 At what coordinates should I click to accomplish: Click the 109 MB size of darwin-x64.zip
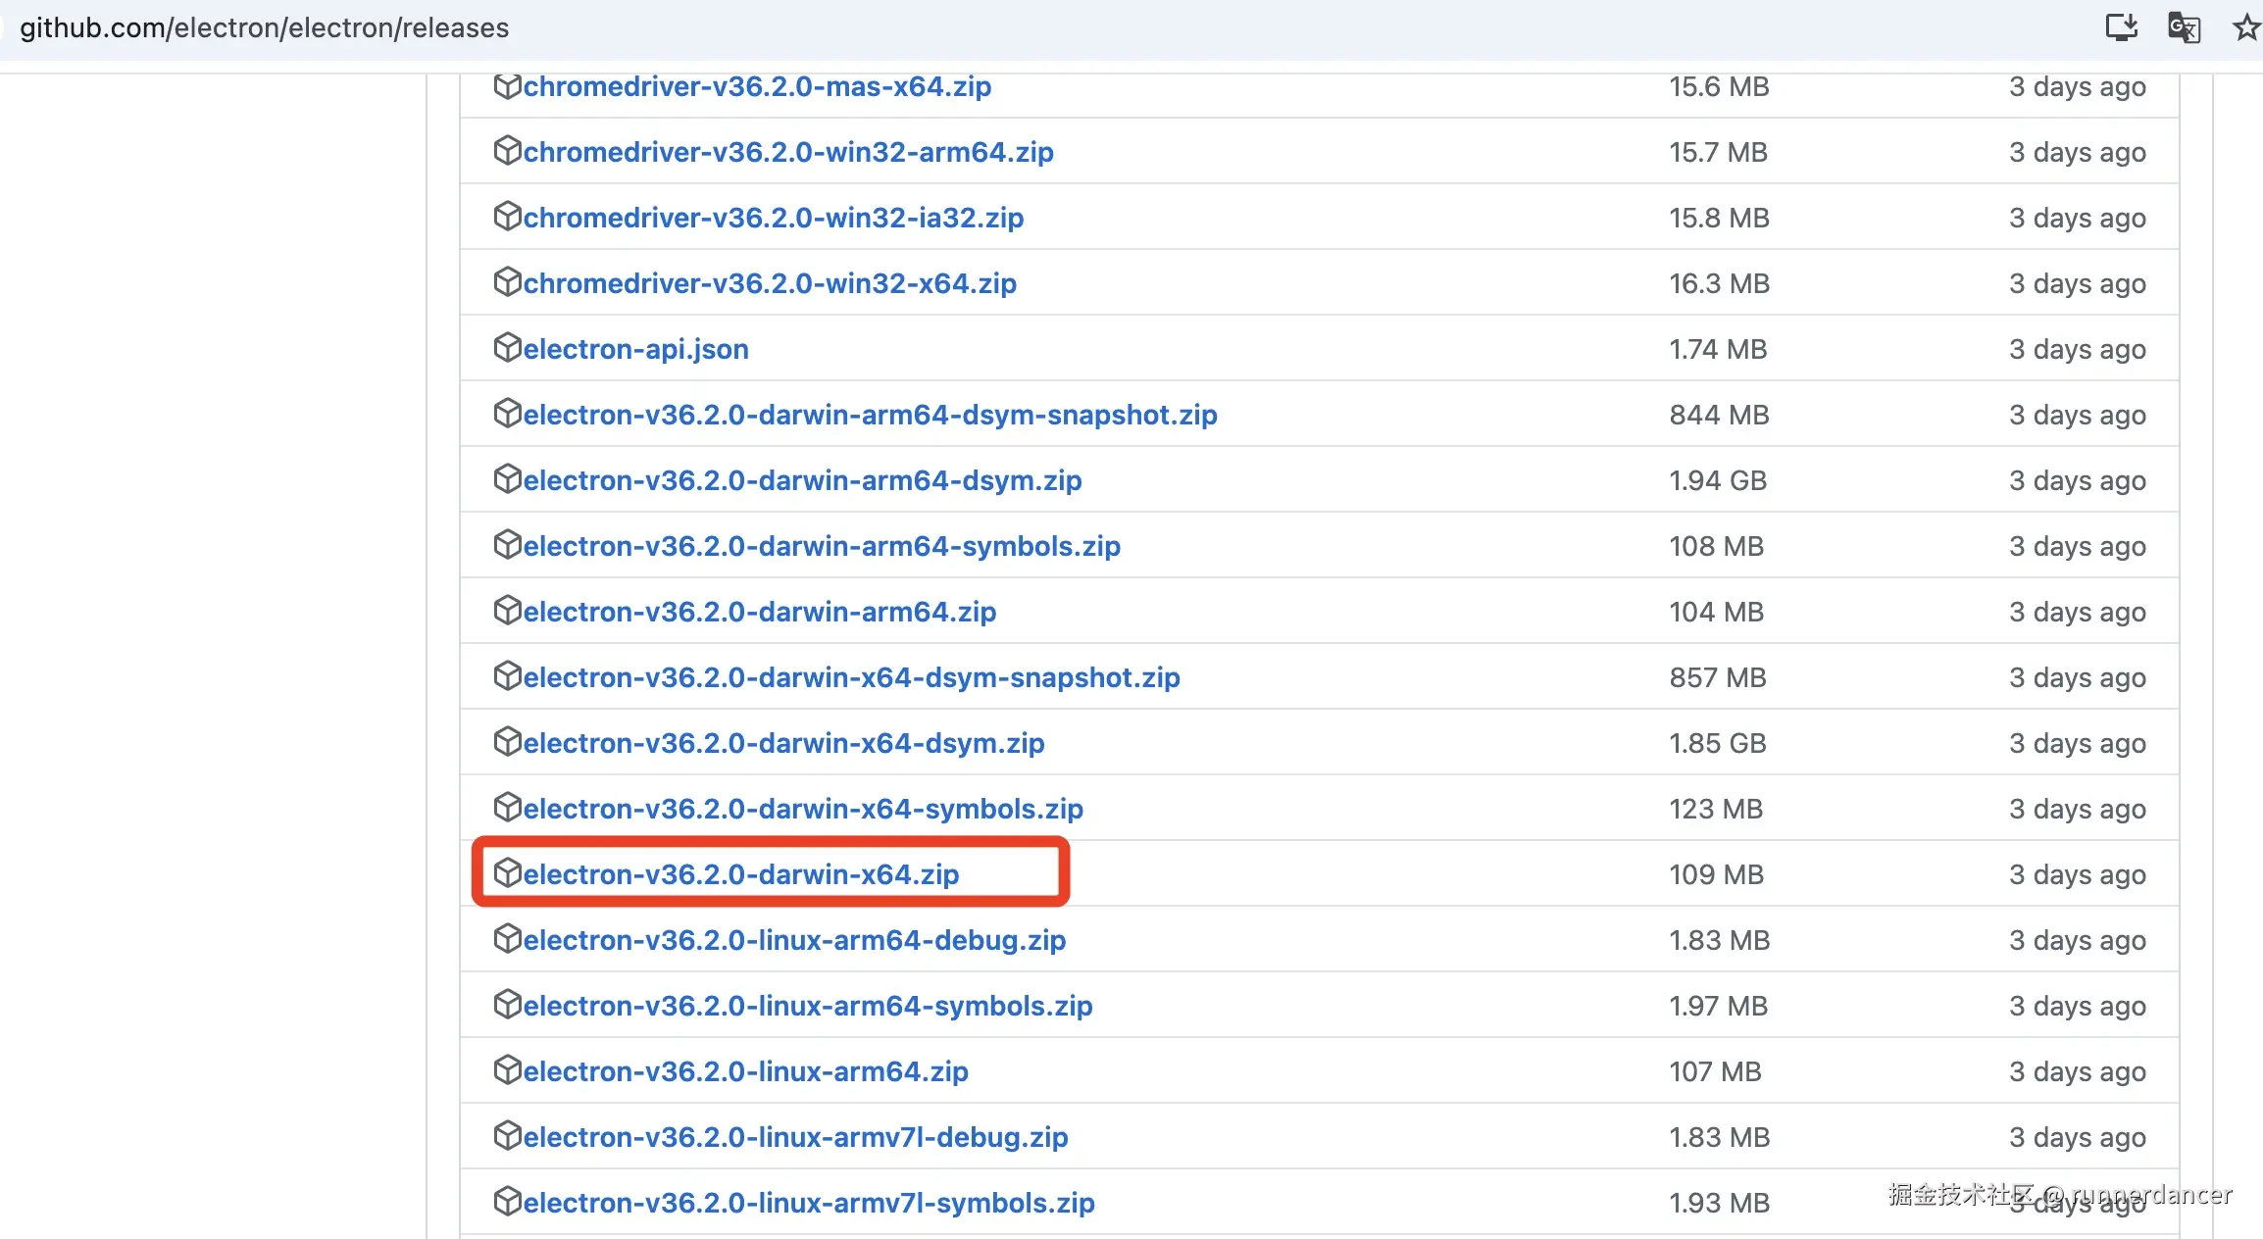click(x=1716, y=874)
